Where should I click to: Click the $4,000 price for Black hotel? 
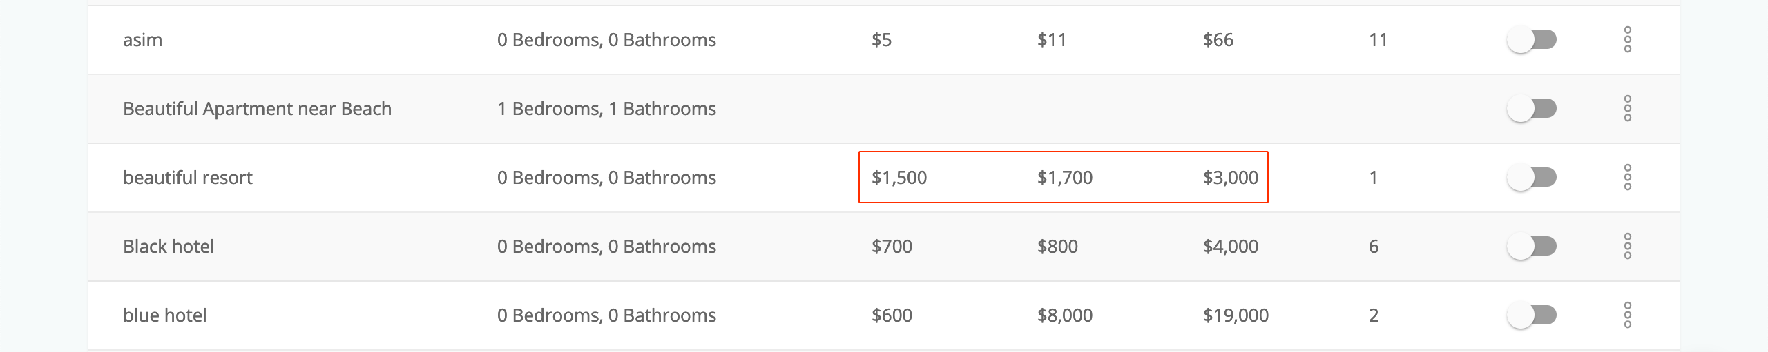[x=1231, y=247]
